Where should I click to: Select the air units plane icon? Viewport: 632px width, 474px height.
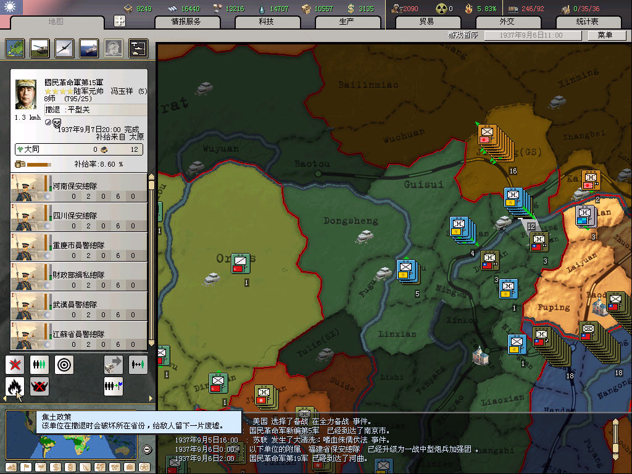pos(64,48)
